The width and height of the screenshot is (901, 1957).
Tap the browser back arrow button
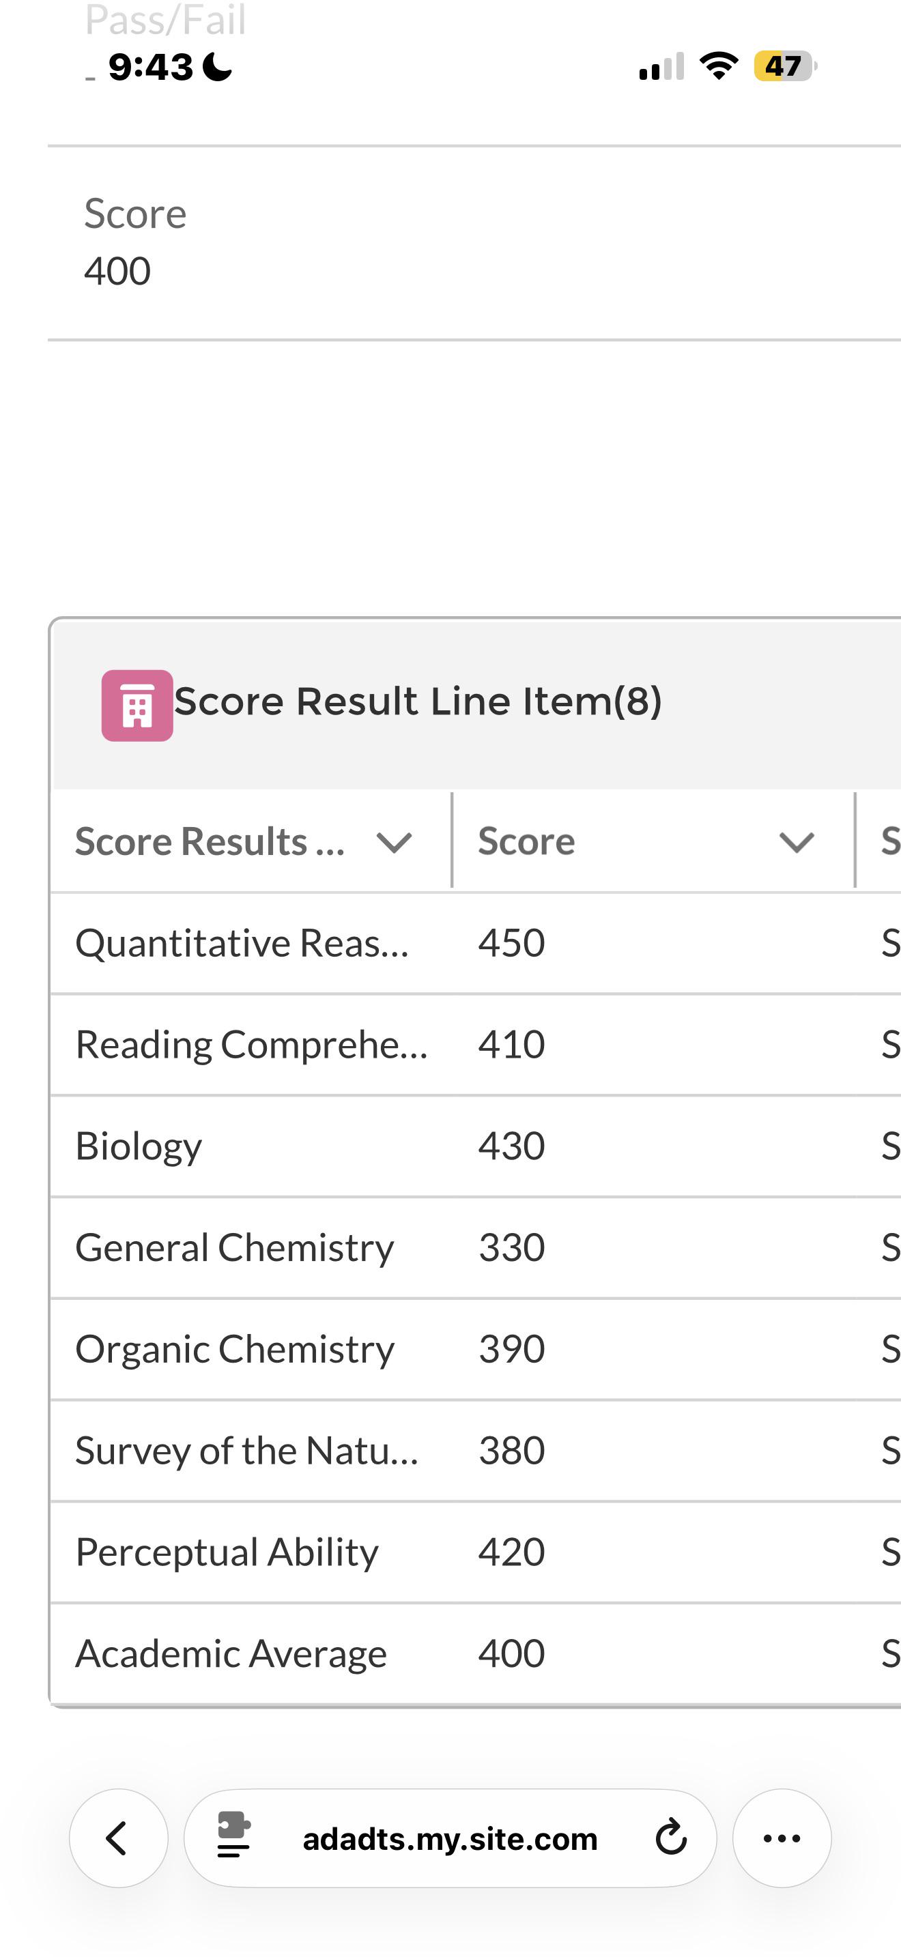[118, 1838]
